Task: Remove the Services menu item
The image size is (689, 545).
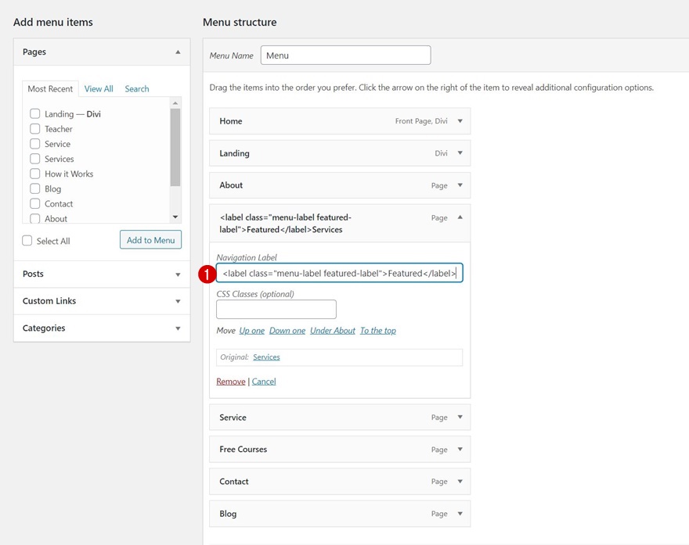Action: (230, 382)
